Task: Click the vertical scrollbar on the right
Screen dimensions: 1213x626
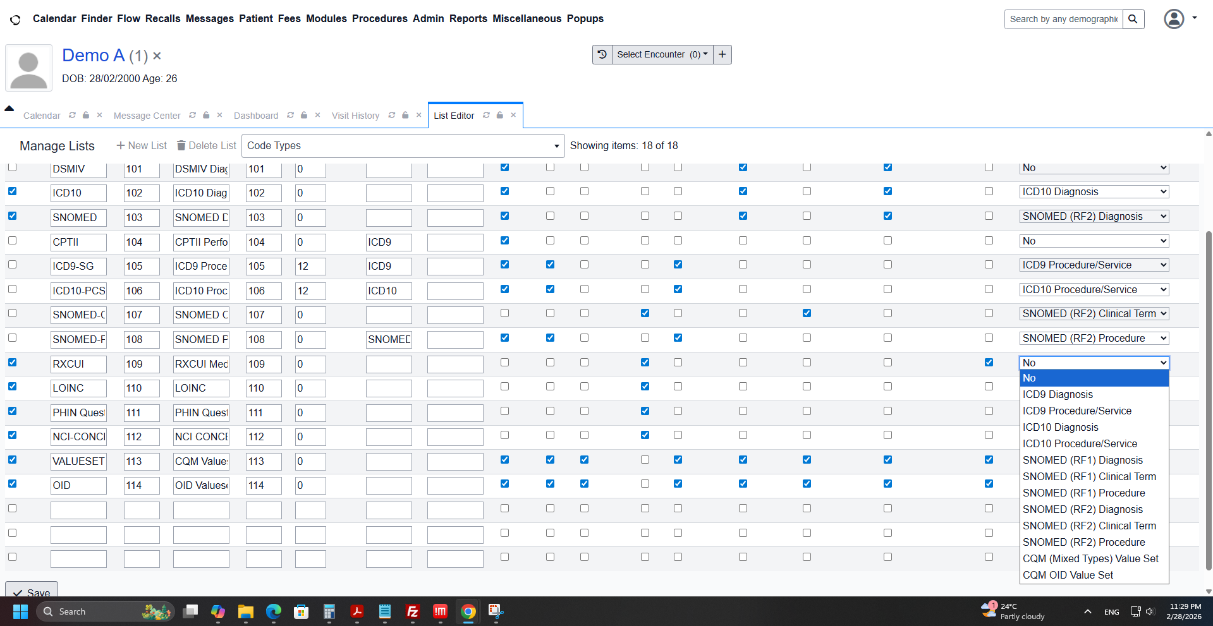Action: click(x=1208, y=398)
